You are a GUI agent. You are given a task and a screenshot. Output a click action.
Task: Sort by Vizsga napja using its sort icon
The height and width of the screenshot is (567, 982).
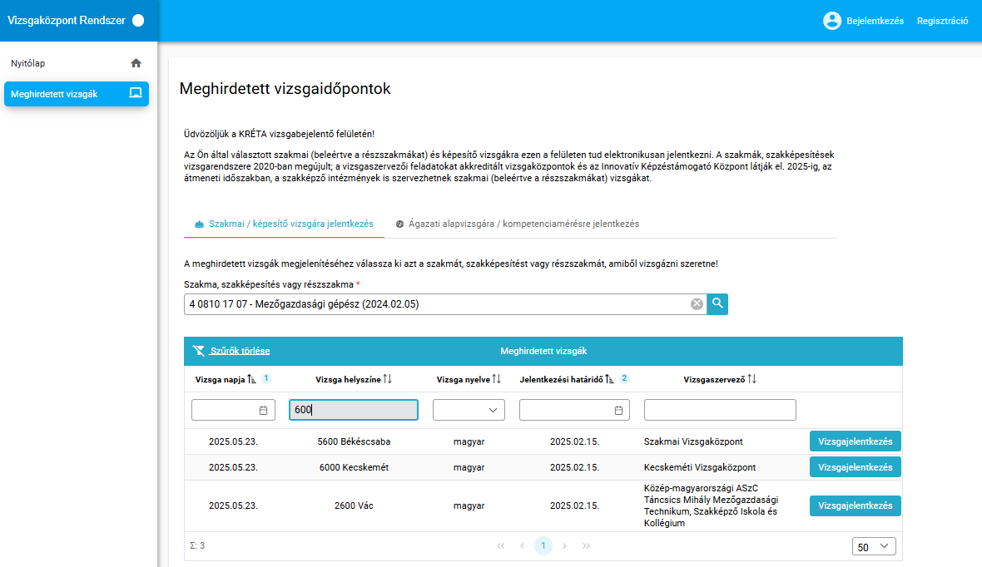pyautogui.click(x=252, y=379)
